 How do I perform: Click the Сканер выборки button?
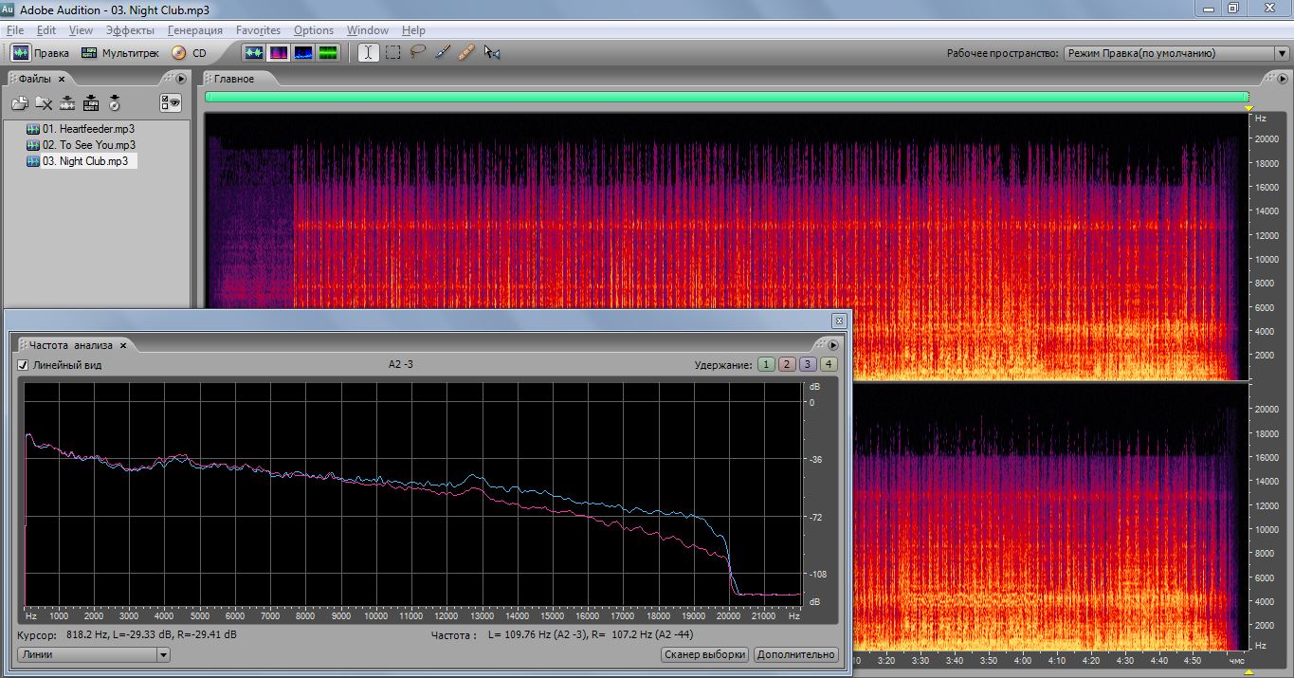coord(704,654)
